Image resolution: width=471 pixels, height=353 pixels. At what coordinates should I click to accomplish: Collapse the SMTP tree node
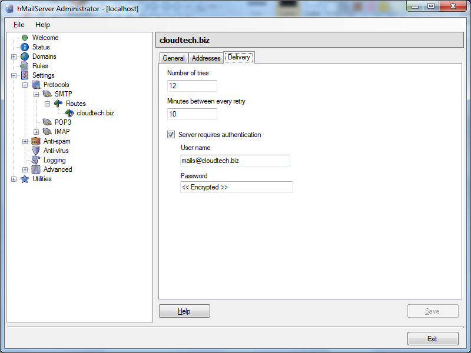click(36, 94)
